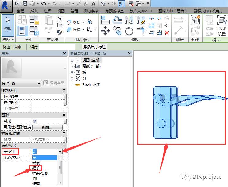Expand the Views (all) tree node
Viewport: 228px width, 187px height.
(72, 60)
